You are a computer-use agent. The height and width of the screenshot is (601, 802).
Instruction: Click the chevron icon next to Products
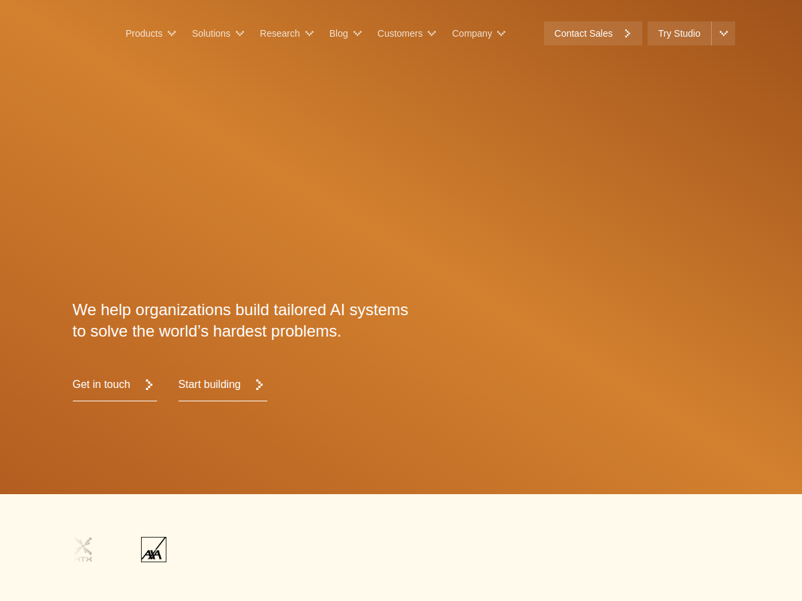171,33
